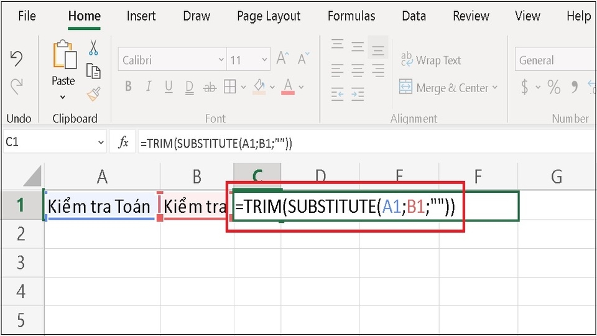
Task: Select row 5 header
Action: 21,320
